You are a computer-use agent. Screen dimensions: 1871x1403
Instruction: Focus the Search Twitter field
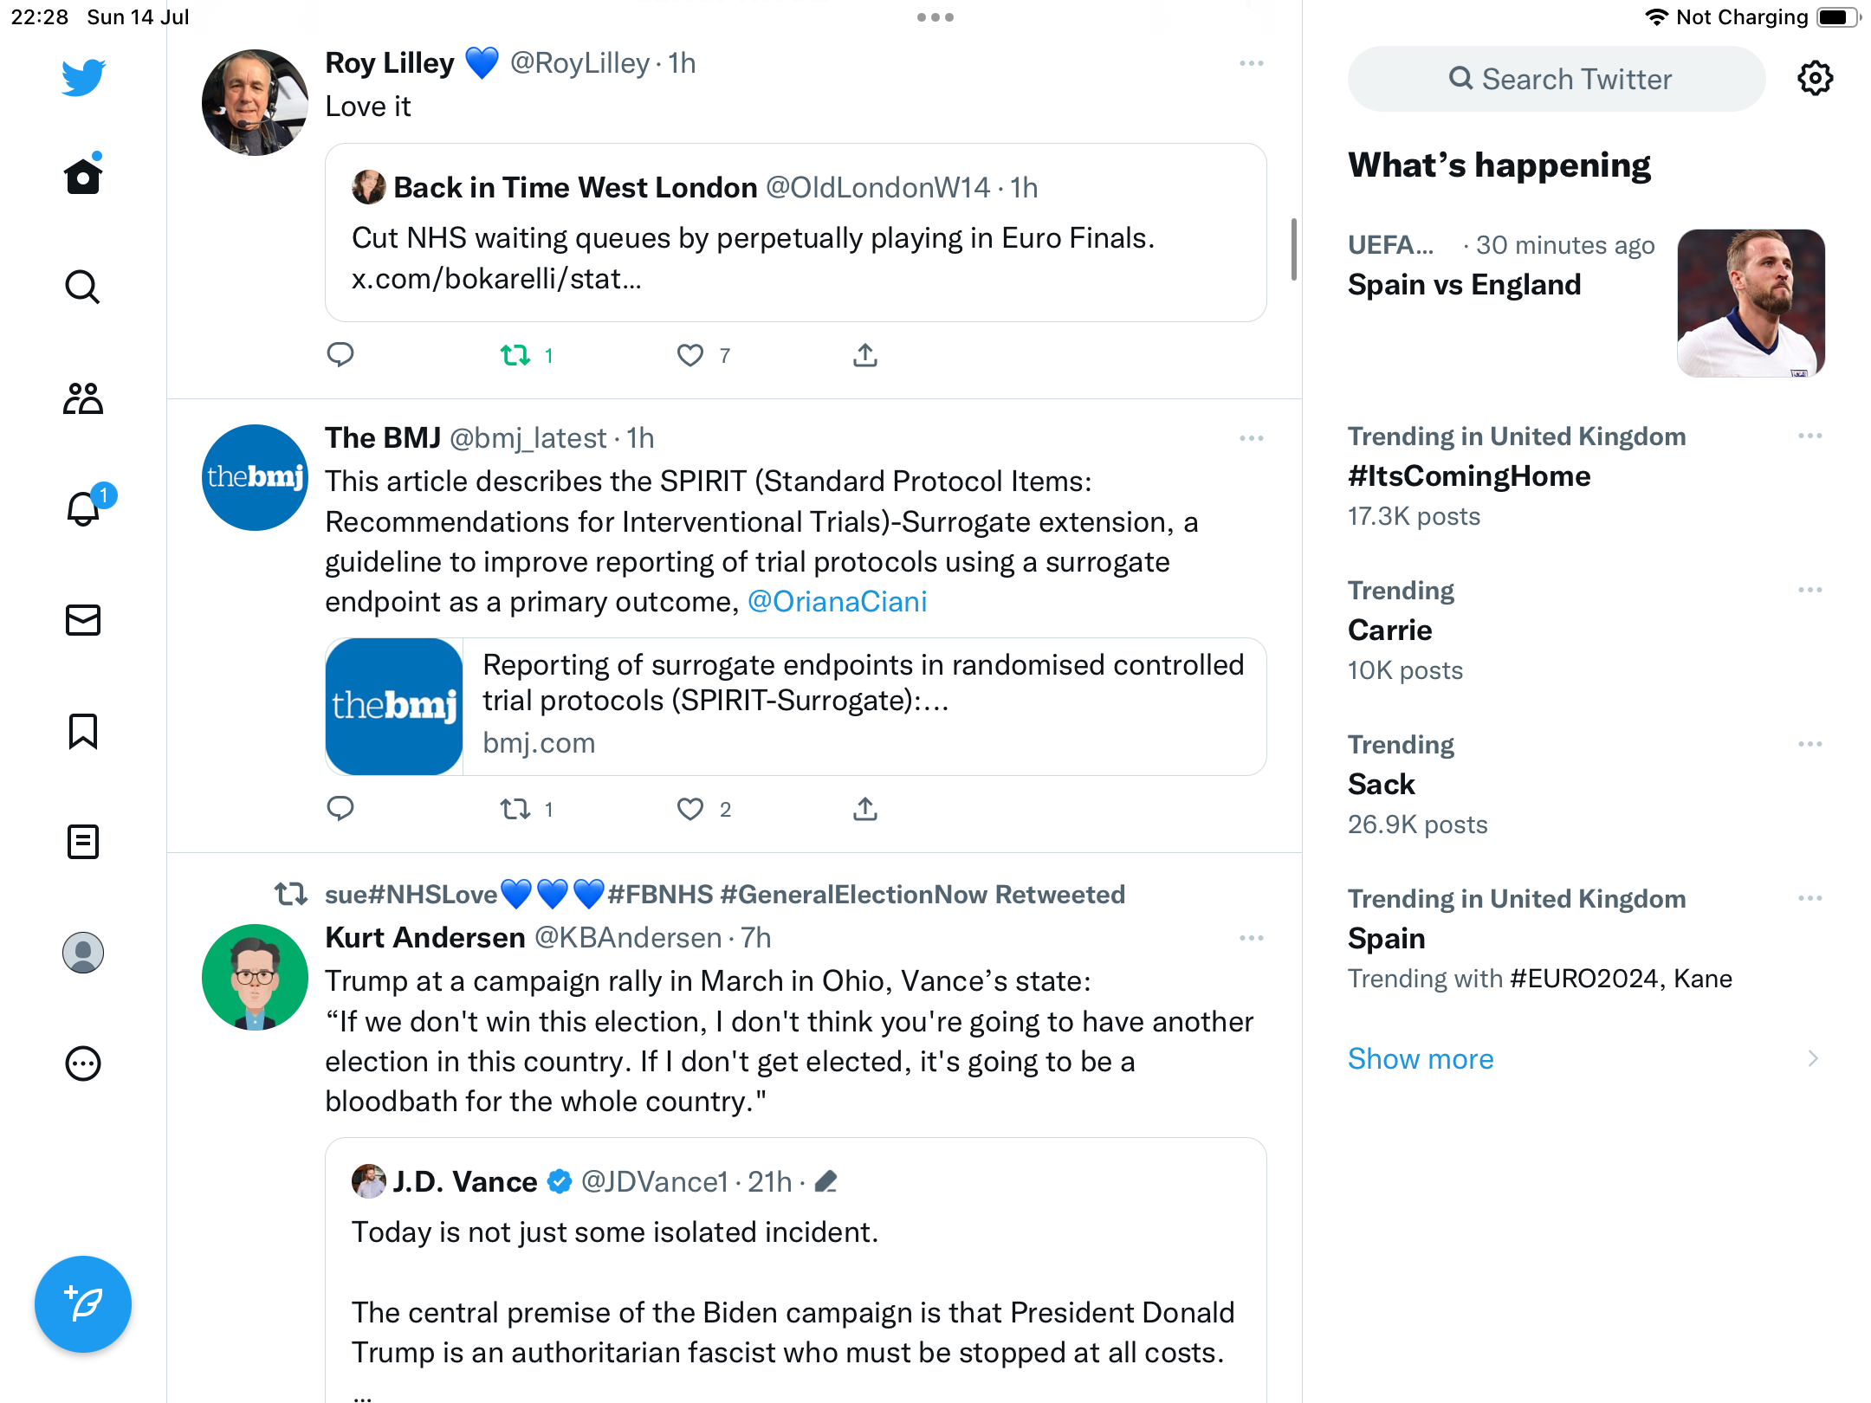pyautogui.click(x=1557, y=79)
